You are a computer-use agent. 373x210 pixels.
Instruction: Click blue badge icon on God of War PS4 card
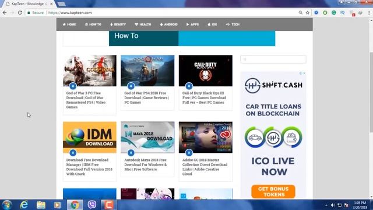coord(131,86)
